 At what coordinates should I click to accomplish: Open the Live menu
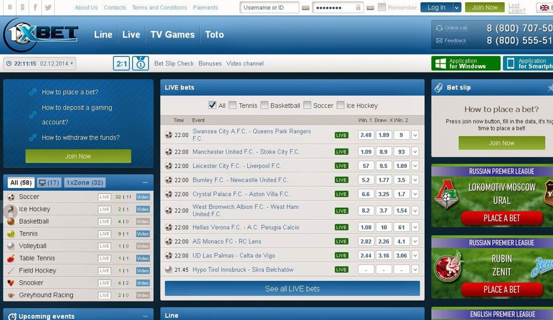pyautogui.click(x=131, y=34)
